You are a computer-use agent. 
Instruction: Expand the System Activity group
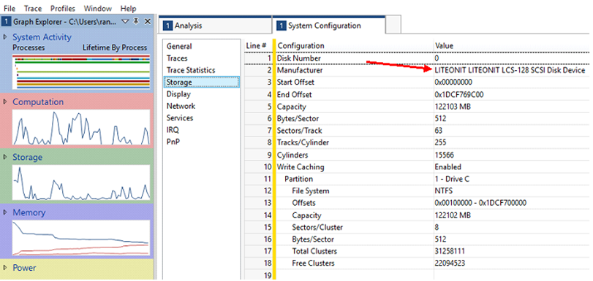(5, 37)
